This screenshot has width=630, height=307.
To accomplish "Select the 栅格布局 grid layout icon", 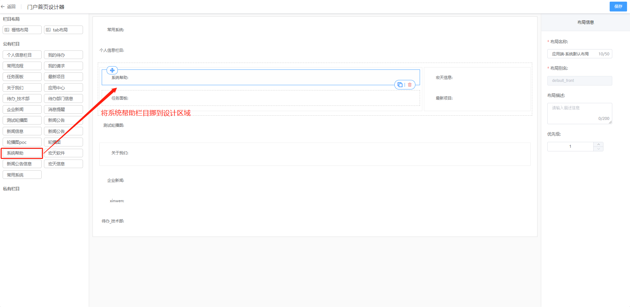I will (7, 30).
